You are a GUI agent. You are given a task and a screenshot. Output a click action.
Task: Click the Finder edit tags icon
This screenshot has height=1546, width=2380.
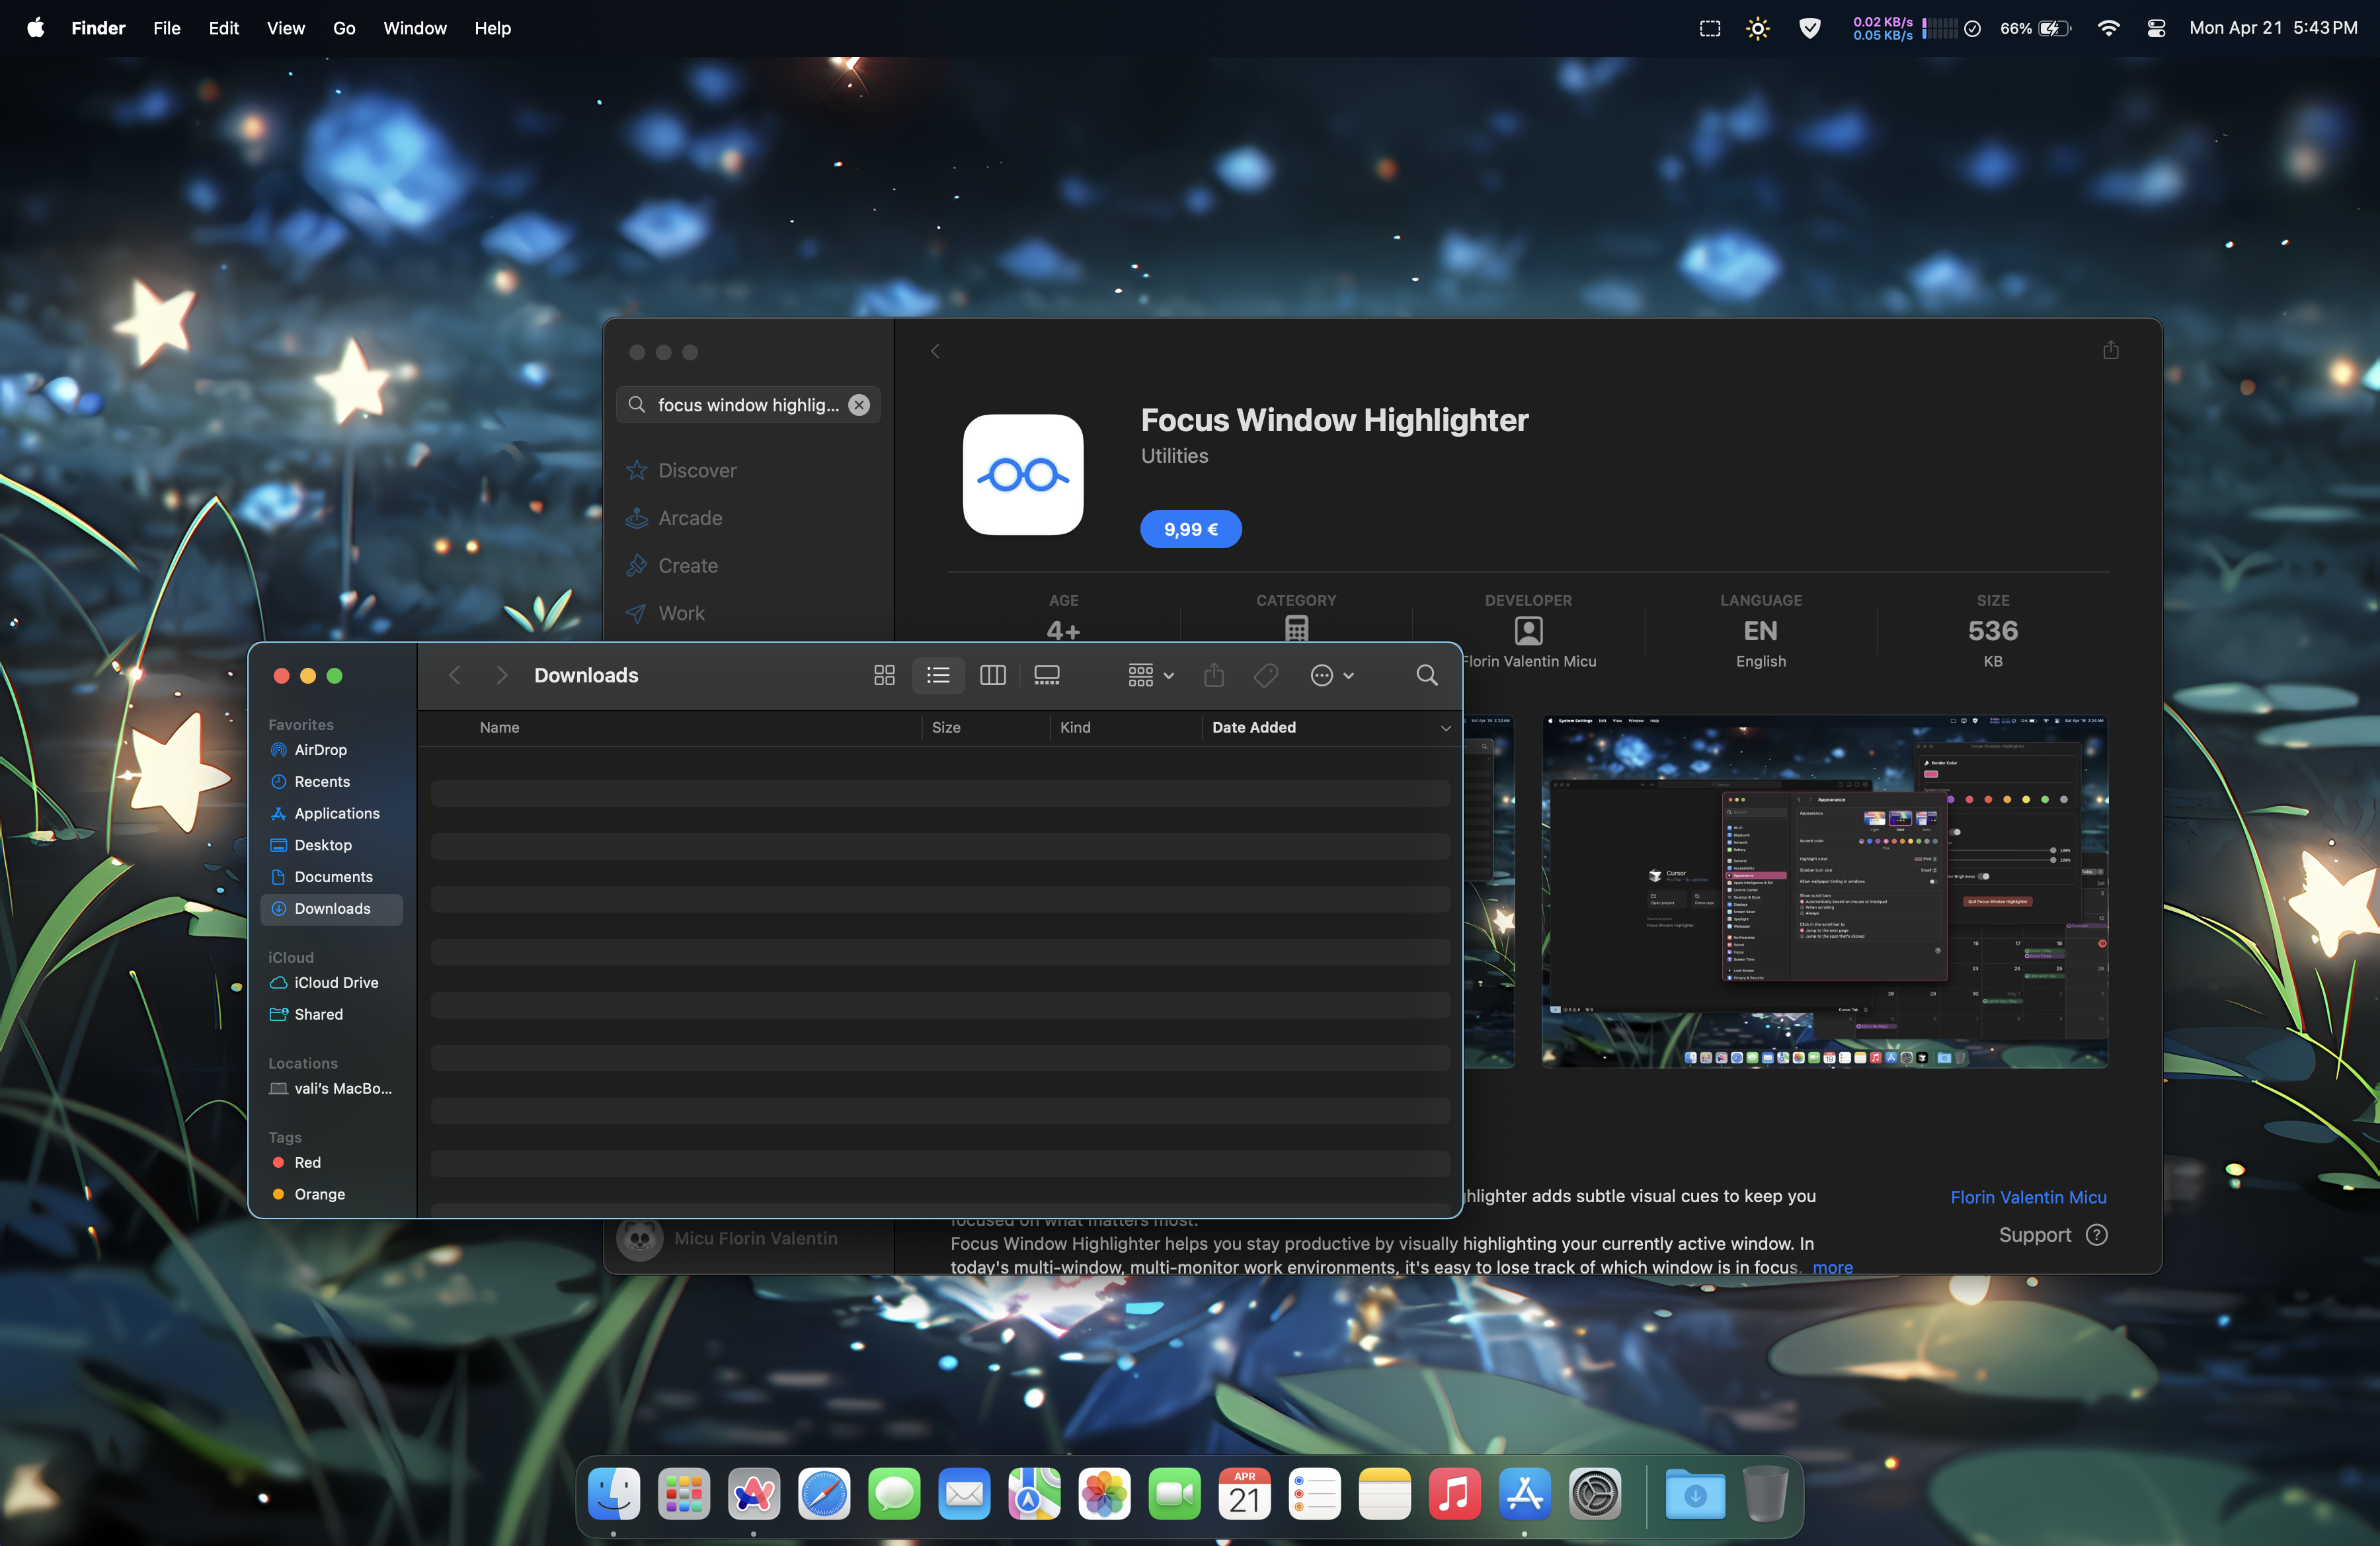pyautogui.click(x=1266, y=676)
